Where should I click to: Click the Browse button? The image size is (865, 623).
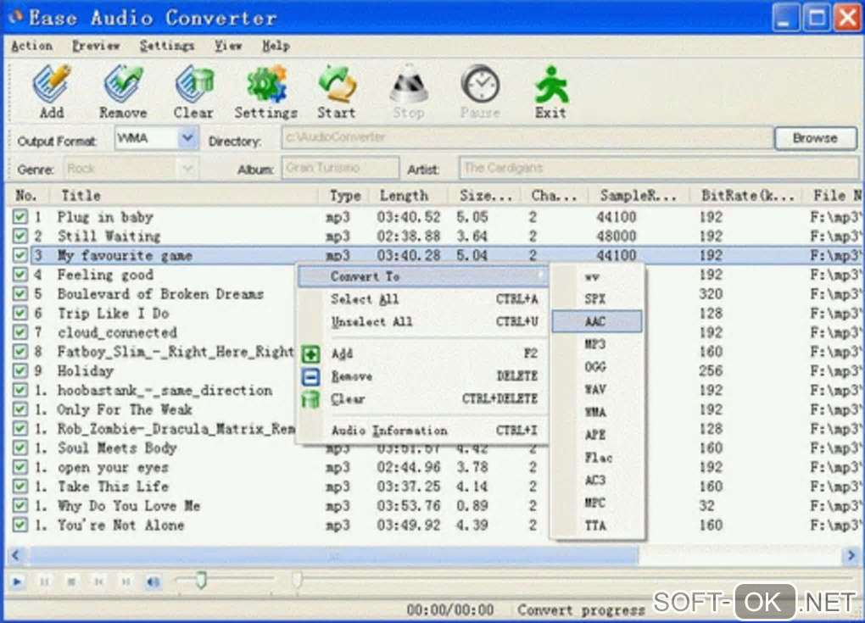(x=815, y=138)
